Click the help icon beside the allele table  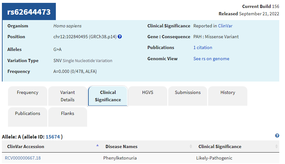pyautogui.click(x=277, y=136)
